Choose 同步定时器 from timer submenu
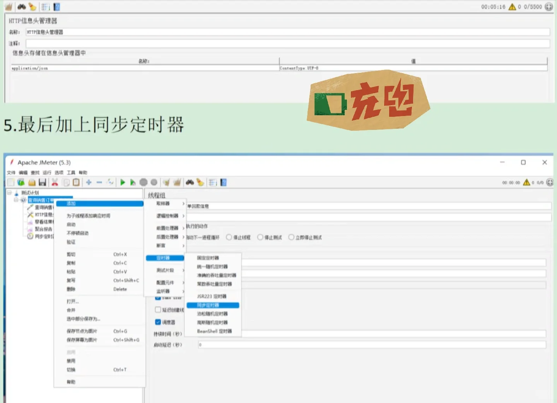The image size is (557, 403). (213, 305)
